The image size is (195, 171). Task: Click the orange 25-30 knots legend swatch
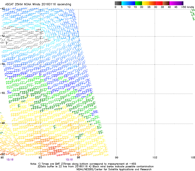152,3
